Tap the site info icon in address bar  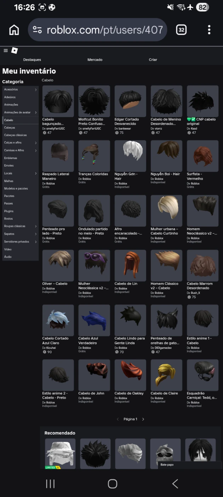37,30
